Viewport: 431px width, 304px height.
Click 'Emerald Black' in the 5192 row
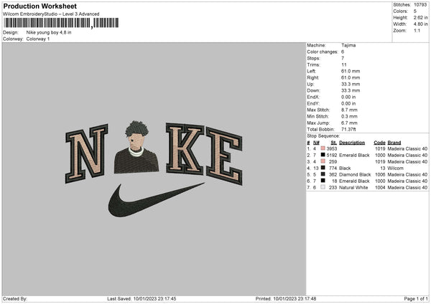pos(354,156)
